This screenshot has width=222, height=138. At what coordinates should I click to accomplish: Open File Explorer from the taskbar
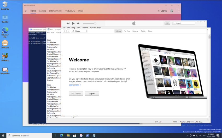coord(68,135)
